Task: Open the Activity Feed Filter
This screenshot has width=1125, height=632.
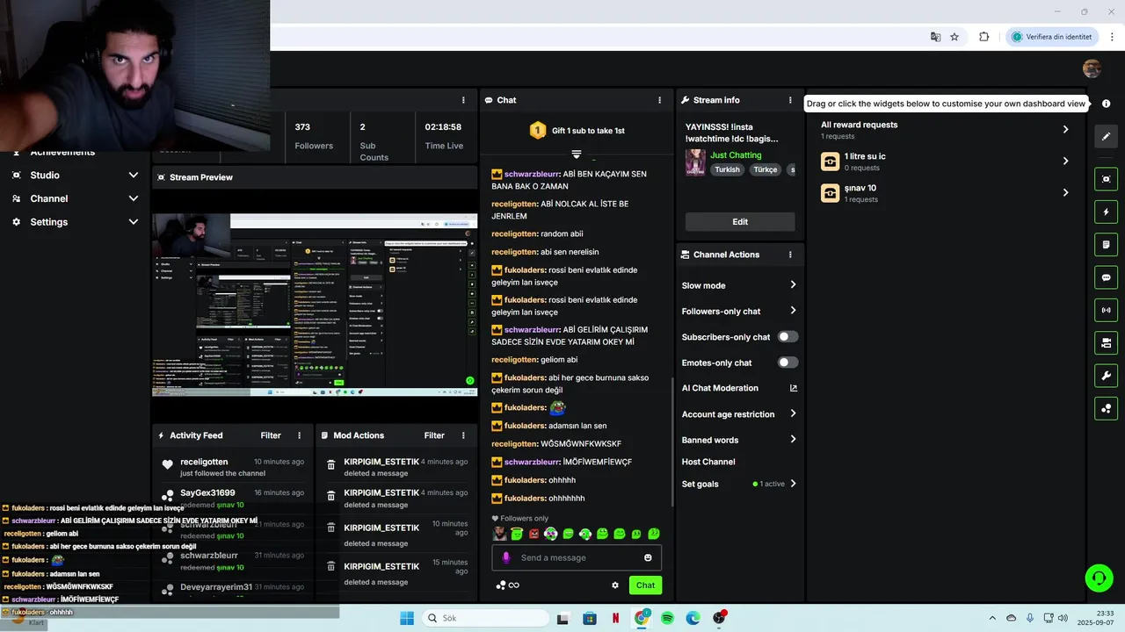Action: click(x=271, y=435)
